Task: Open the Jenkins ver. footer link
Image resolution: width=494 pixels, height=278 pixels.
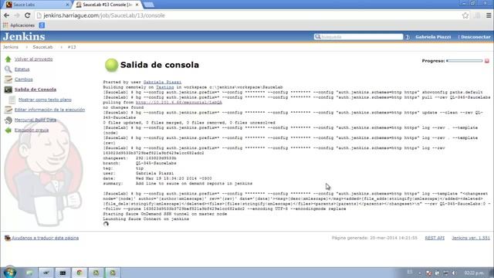Action: point(471,238)
